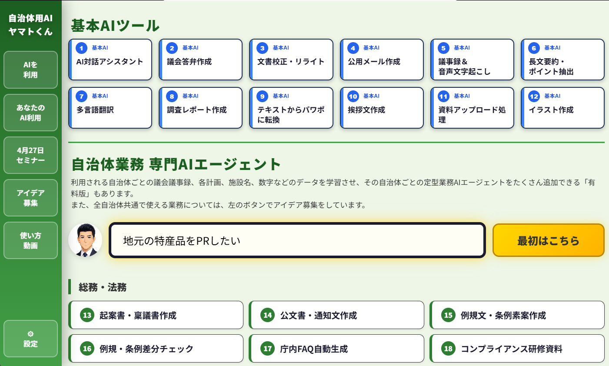Choose the イラスト作成 tool card

562,108
